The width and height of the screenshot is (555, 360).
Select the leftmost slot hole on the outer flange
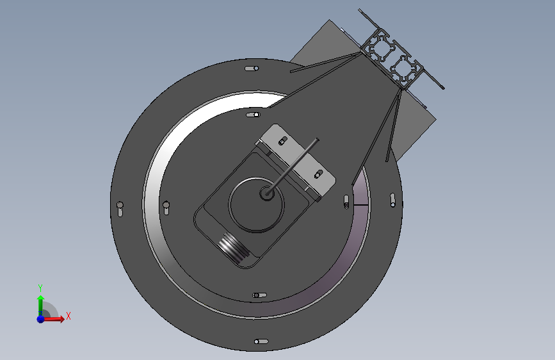120,209
